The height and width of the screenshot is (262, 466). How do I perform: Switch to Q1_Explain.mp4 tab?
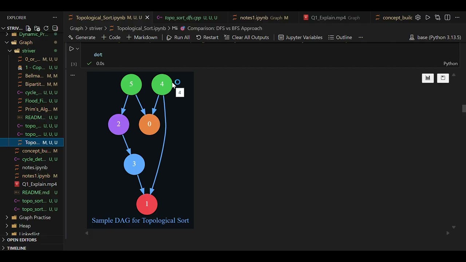click(x=335, y=17)
